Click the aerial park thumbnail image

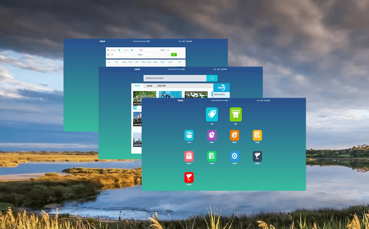pos(145,95)
